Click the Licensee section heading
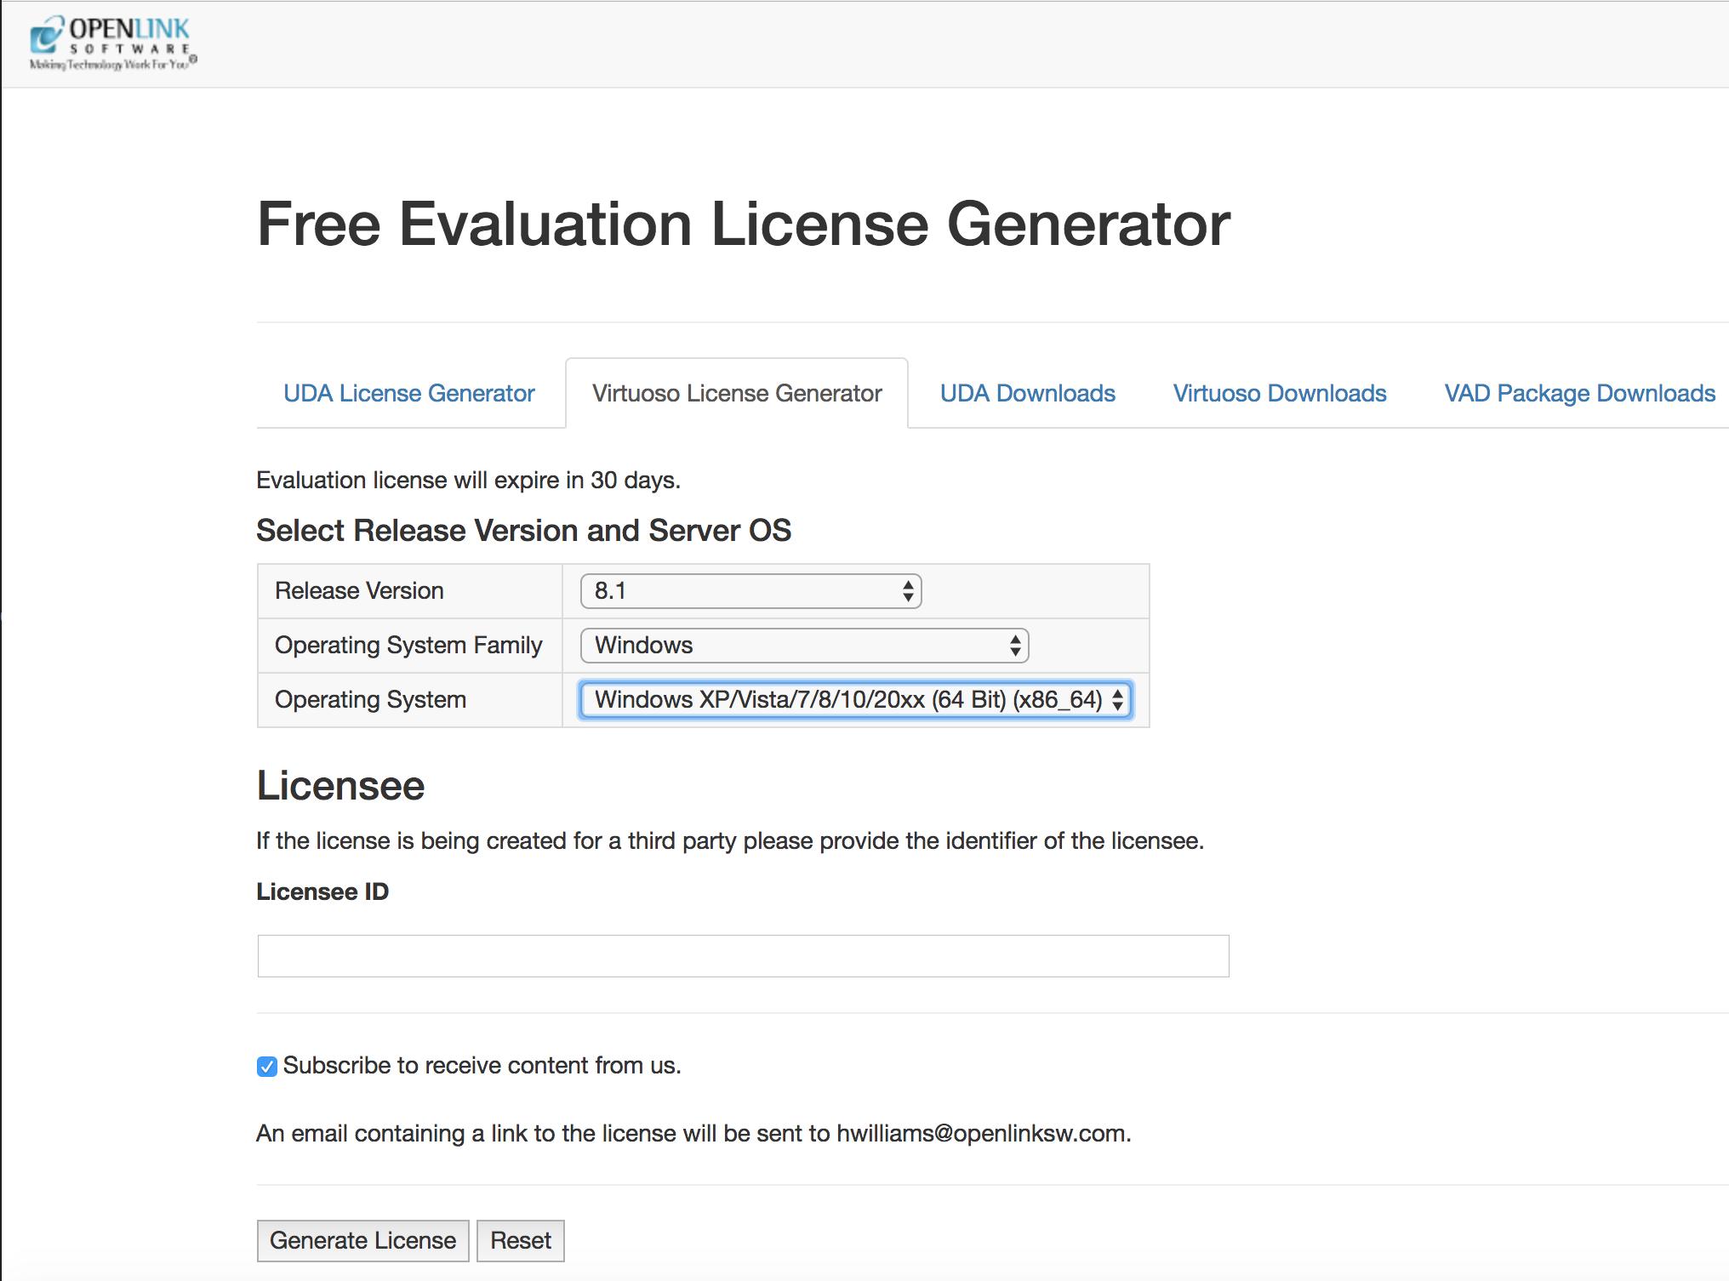 [340, 785]
